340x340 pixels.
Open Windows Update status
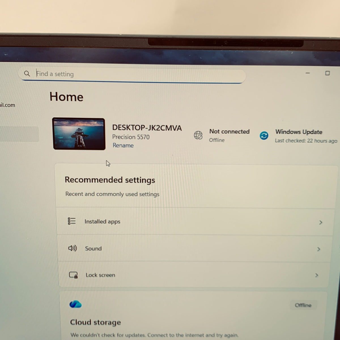298,136
